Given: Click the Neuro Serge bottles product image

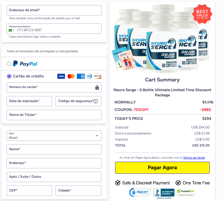Looking at the screenshot, I should (x=162, y=38).
